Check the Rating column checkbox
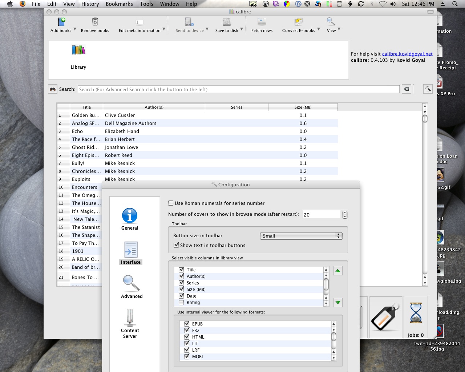465x372 pixels. click(x=181, y=303)
